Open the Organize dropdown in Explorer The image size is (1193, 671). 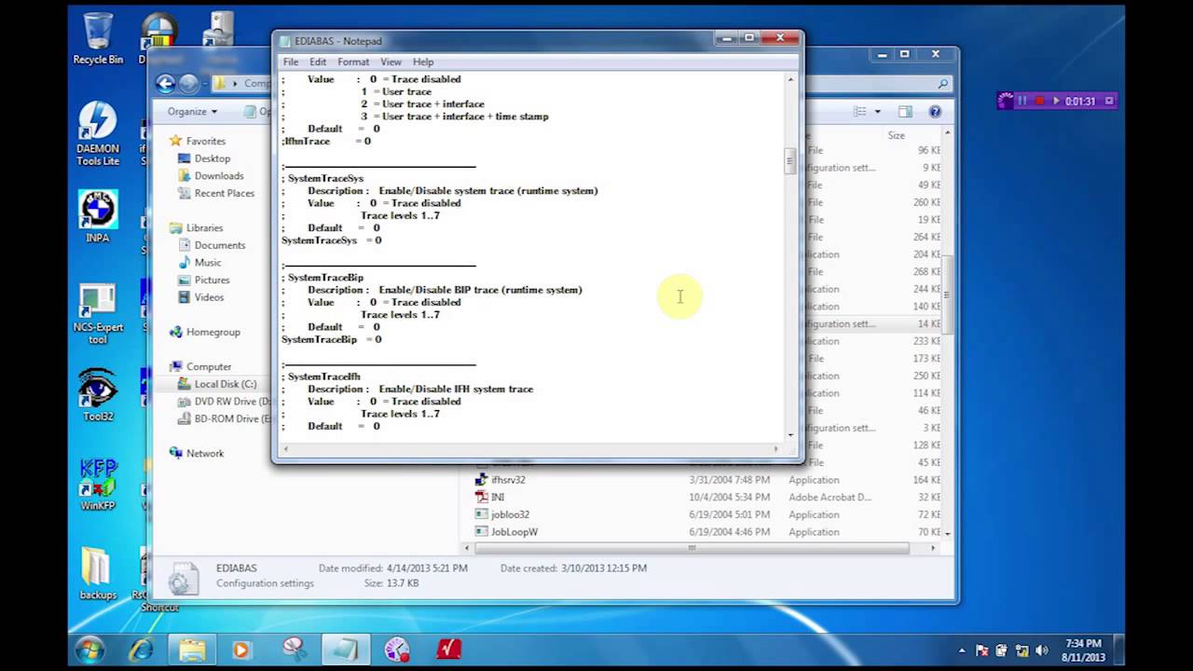[192, 112]
